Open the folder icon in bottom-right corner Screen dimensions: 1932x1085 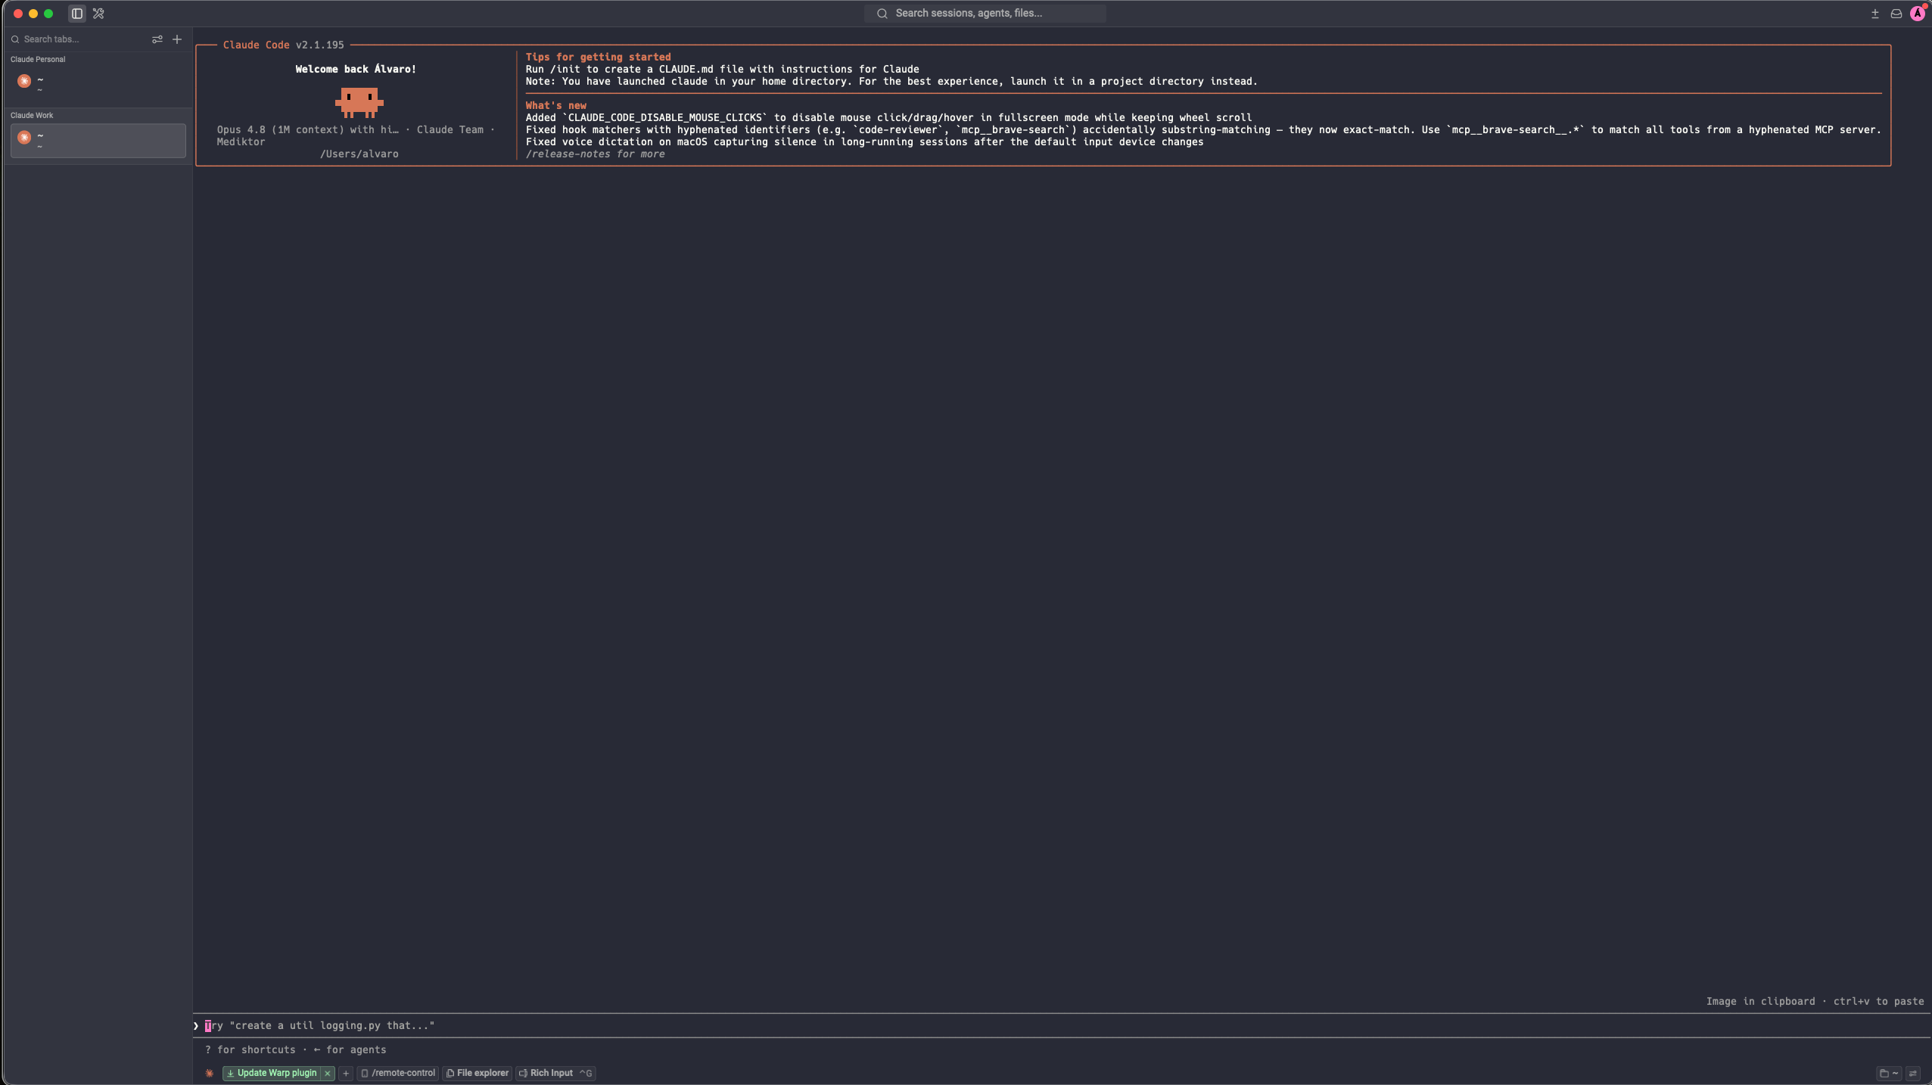pos(1889,1073)
